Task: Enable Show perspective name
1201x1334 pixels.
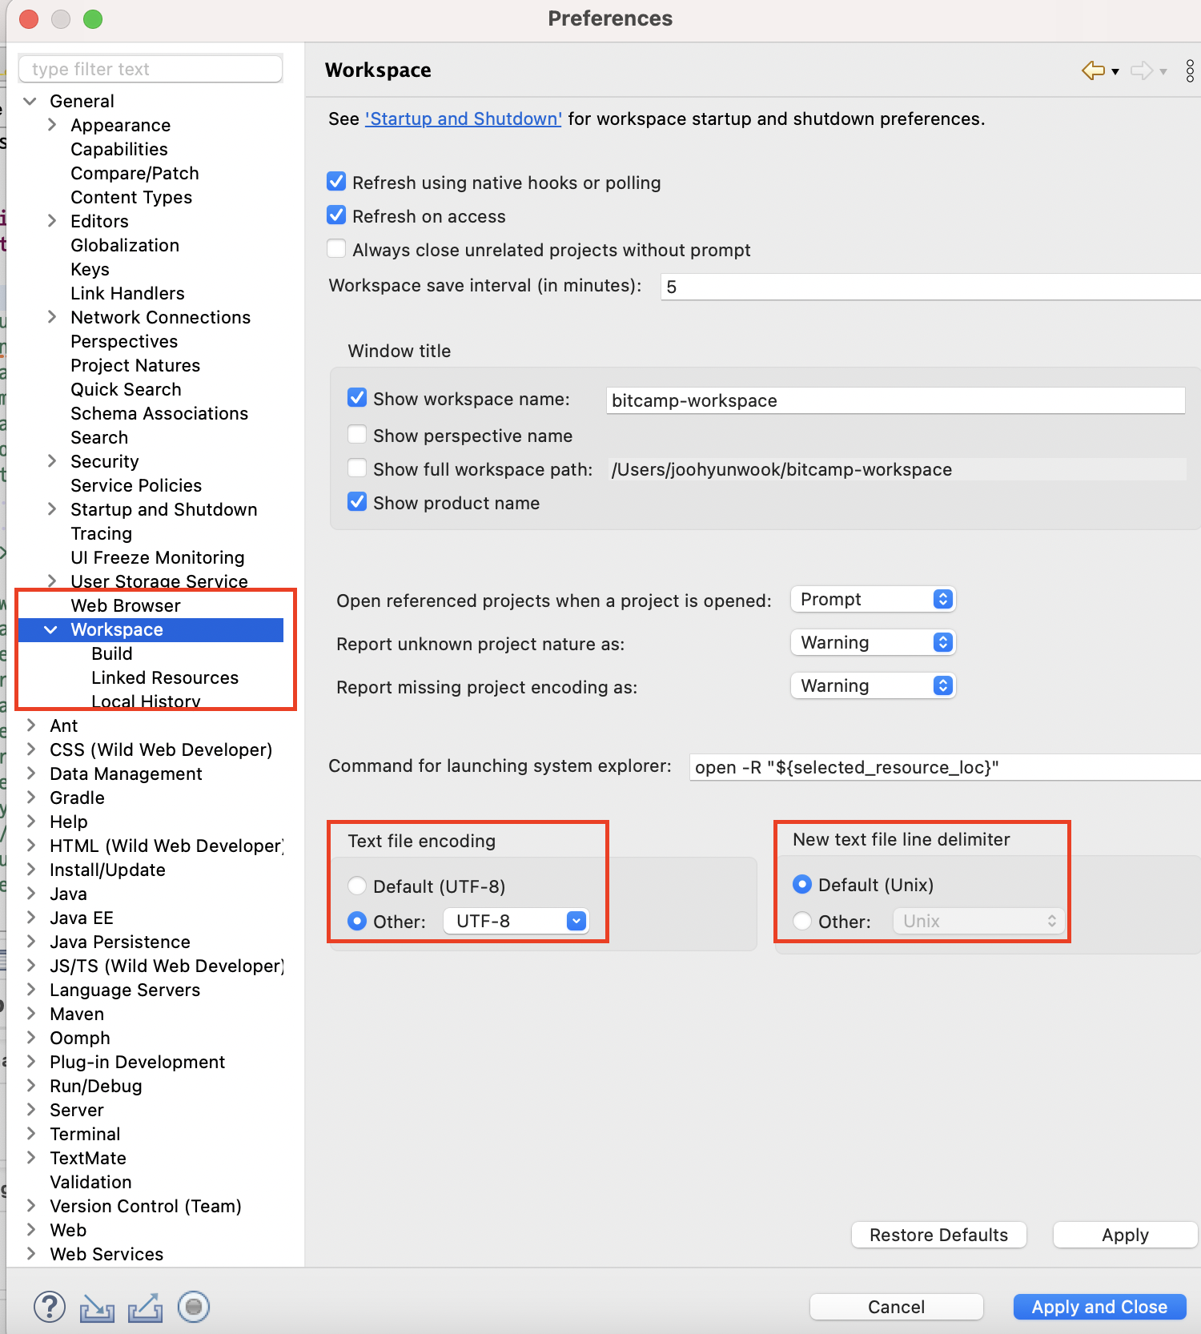Action: 357,435
